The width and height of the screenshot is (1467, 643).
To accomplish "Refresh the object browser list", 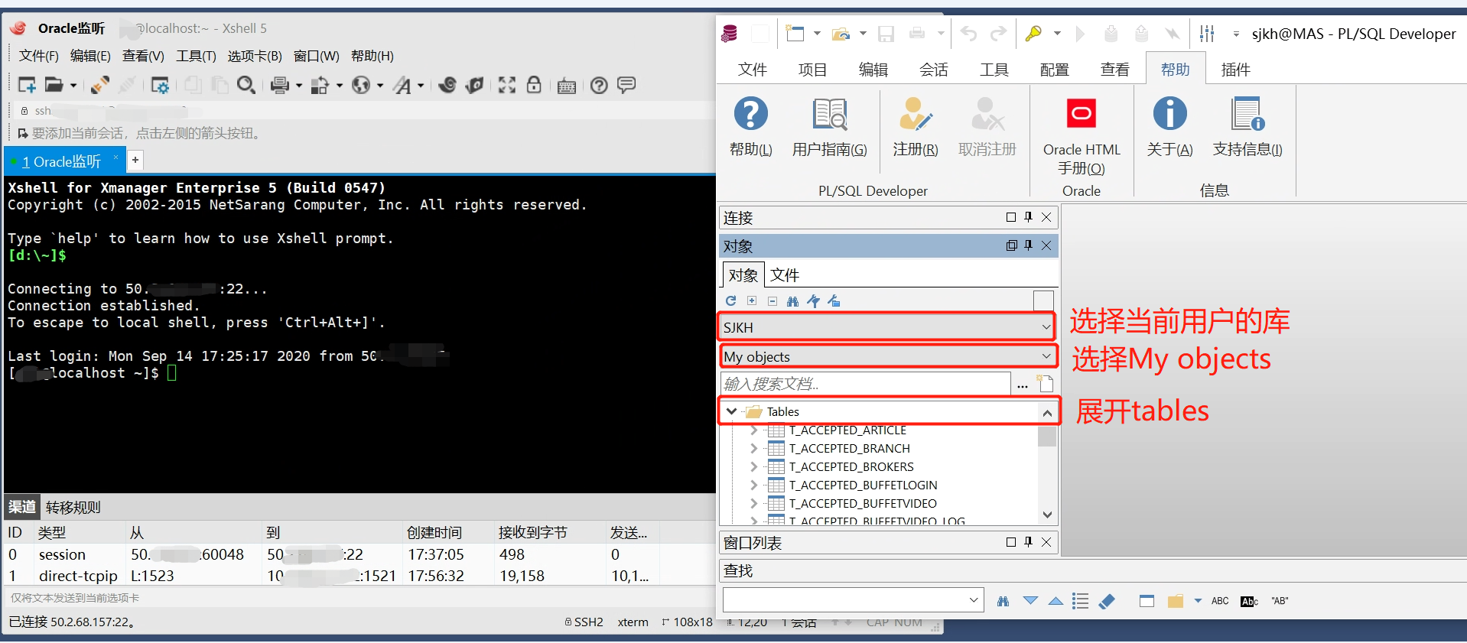I will 731,301.
